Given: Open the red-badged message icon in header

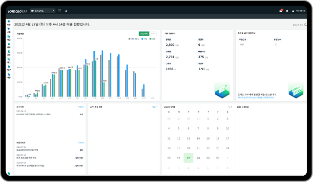Looking at the screenshot, I should tap(281, 11).
